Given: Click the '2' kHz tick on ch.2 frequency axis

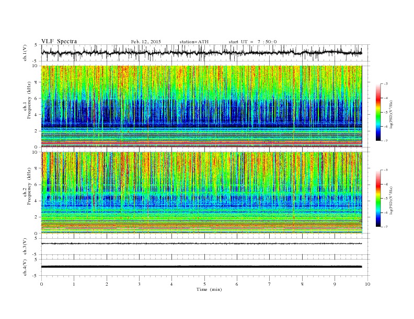Looking at the screenshot, I should pyautogui.click(x=37, y=217).
